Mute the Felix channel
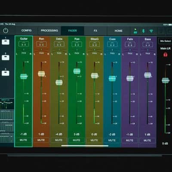172x172 pixels. 129,141
